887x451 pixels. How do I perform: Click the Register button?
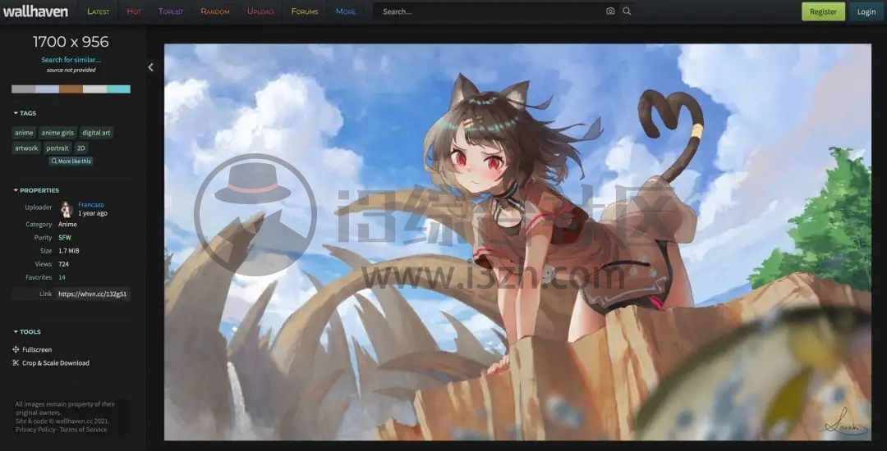pos(823,11)
